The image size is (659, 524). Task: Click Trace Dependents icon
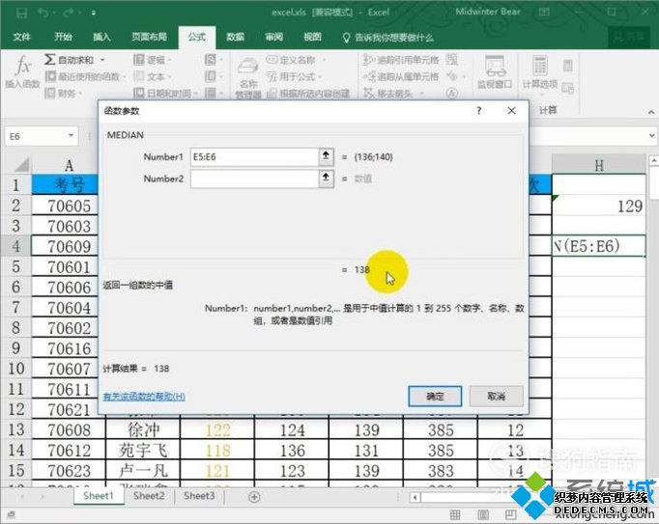click(x=369, y=76)
